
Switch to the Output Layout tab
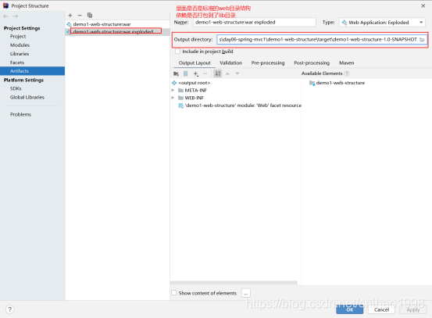[195, 63]
